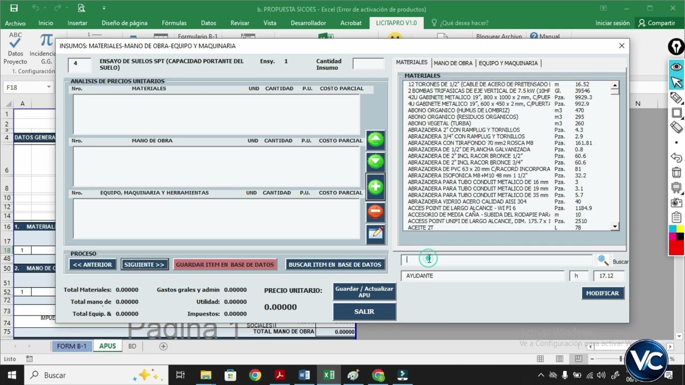Click the print preview icon in quick access

81,8
